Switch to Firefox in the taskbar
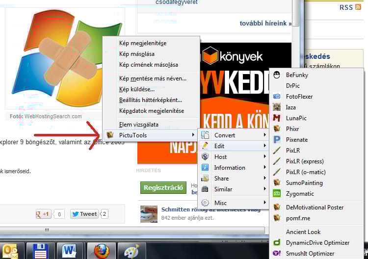This screenshot has height=259, width=368. [102, 251]
